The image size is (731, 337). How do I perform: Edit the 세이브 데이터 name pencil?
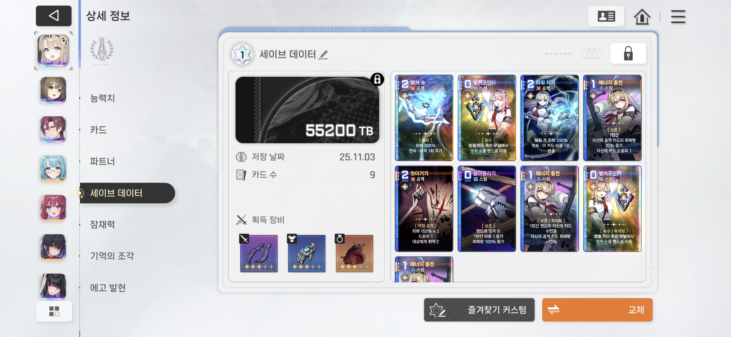324,55
